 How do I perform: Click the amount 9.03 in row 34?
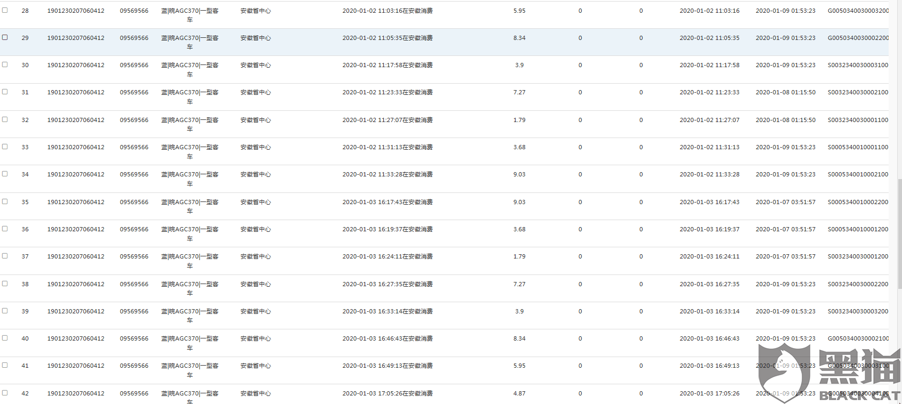(519, 174)
